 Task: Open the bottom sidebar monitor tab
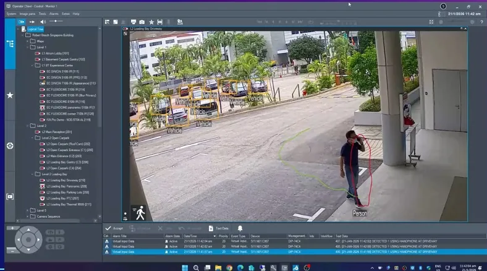(10, 196)
